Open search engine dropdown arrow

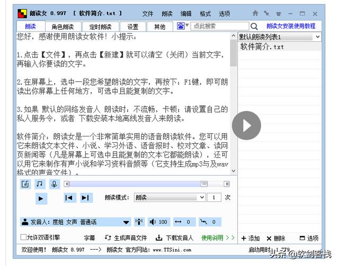click(187, 25)
